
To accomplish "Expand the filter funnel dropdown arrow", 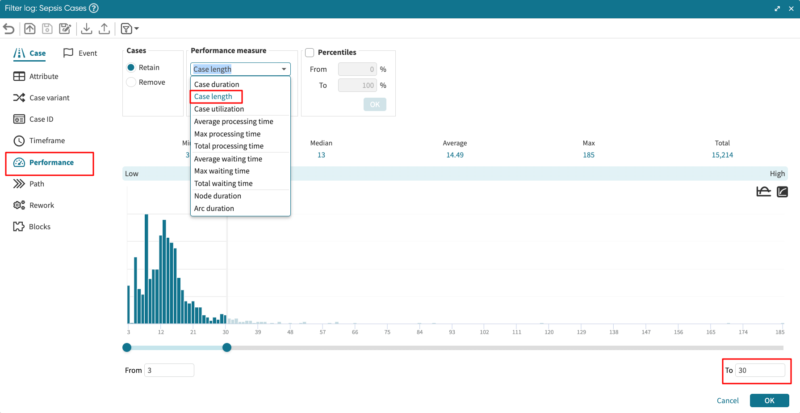I will 137,29.
